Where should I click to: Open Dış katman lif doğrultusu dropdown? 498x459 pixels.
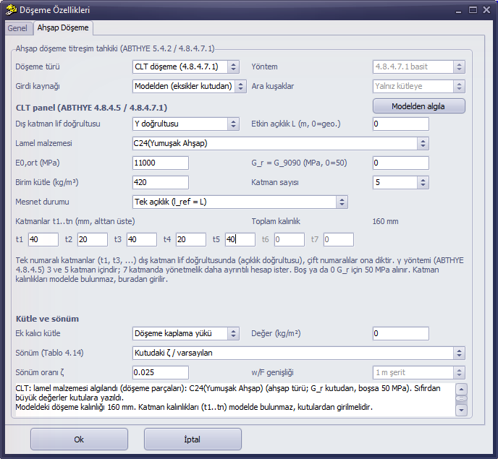click(x=186, y=124)
